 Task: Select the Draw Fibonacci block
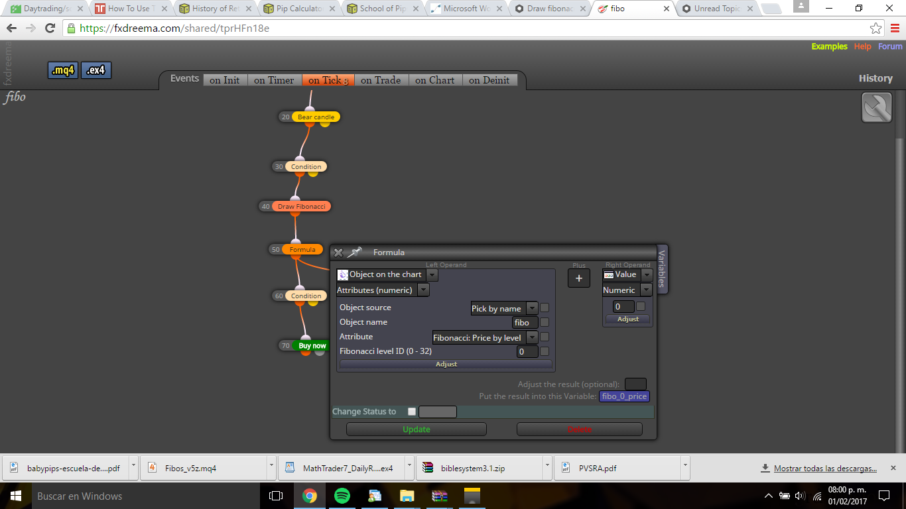tap(301, 206)
